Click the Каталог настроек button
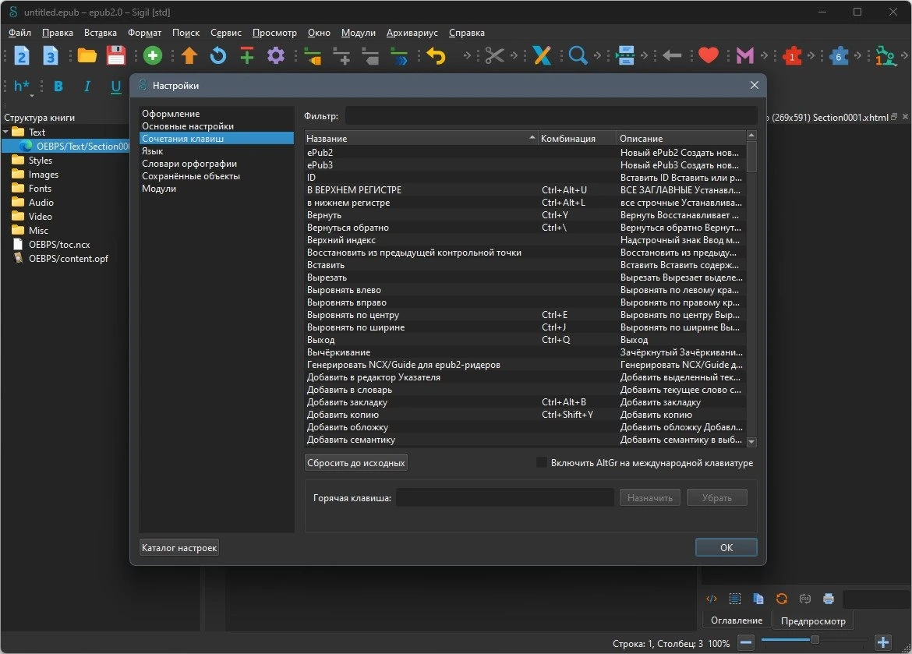This screenshot has height=654, width=912. (179, 548)
